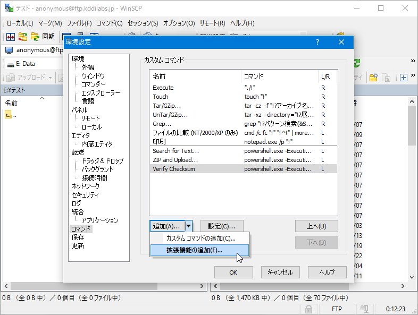Click the 追加(A)... button
The height and width of the screenshot is (315, 418).
168,226
